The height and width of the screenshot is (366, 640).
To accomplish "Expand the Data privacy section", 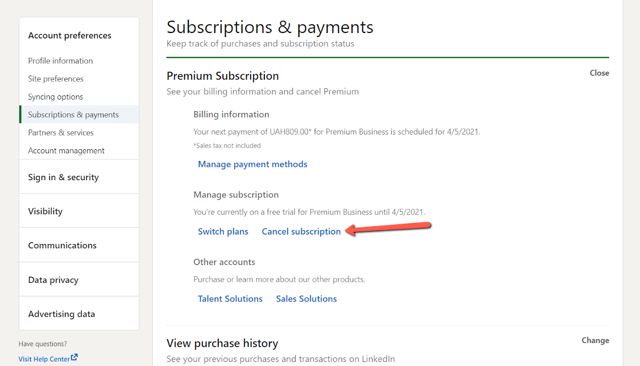I will (x=53, y=280).
